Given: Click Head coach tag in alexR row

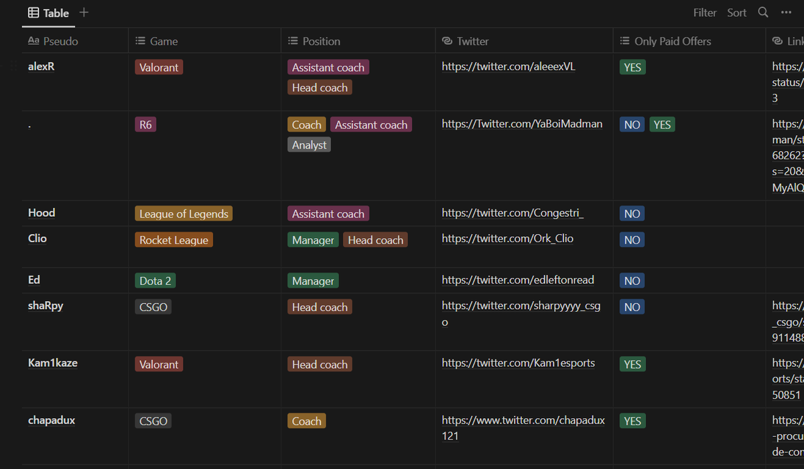Looking at the screenshot, I should pos(320,88).
